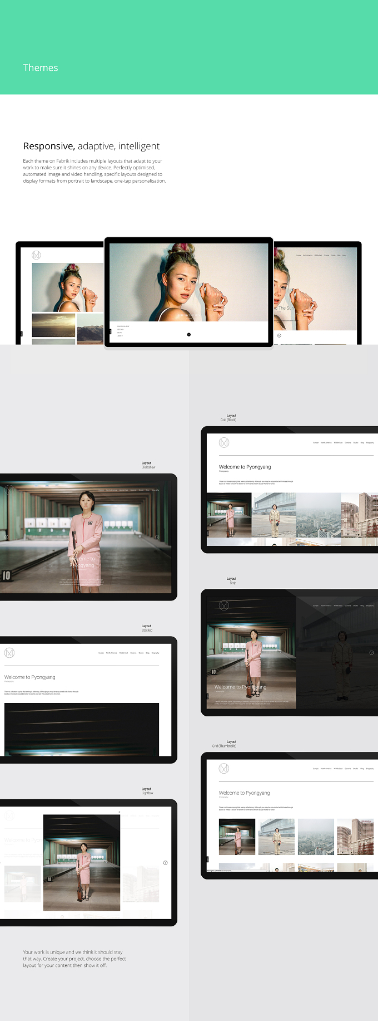Select woman in beige thumbnail in Grid (Block)
This screenshot has height=1021, width=378.
pos(274,515)
